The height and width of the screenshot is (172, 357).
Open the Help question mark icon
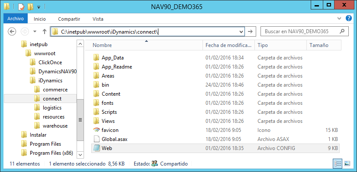point(349,18)
